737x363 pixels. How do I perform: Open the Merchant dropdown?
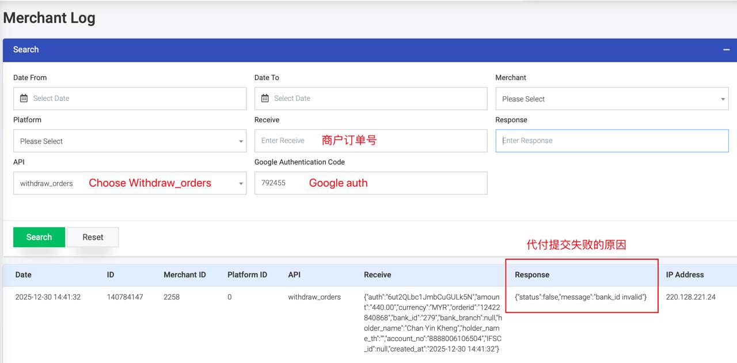[x=611, y=99]
